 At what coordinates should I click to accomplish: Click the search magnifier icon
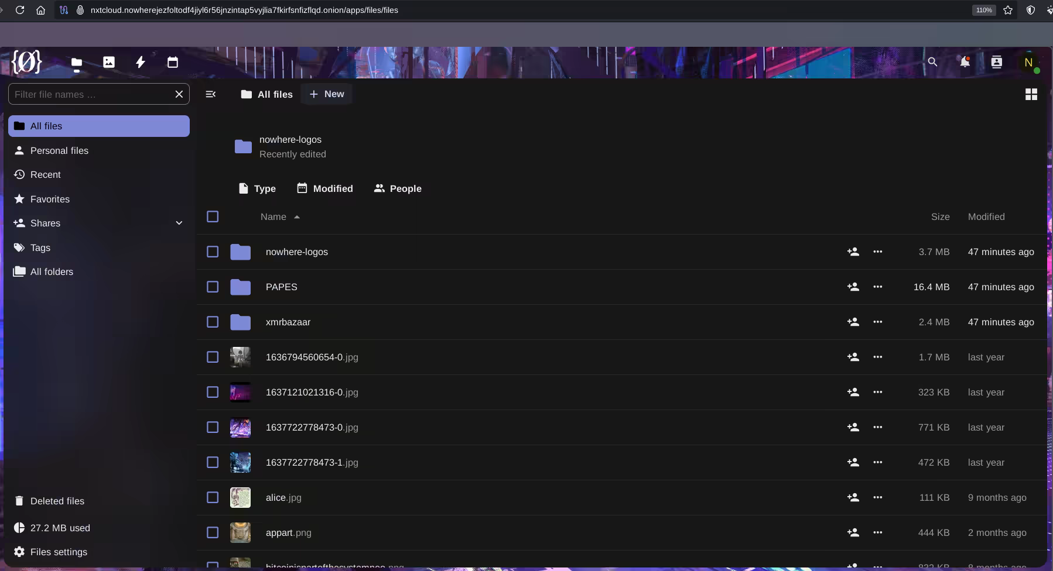[x=932, y=62]
